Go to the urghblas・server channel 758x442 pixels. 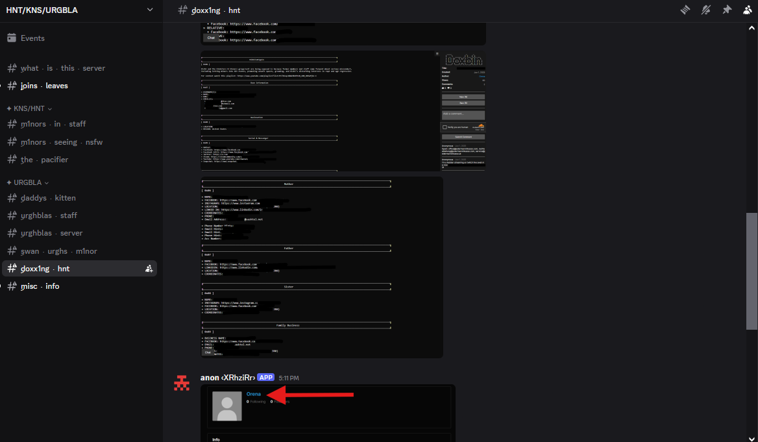pos(80,233)
